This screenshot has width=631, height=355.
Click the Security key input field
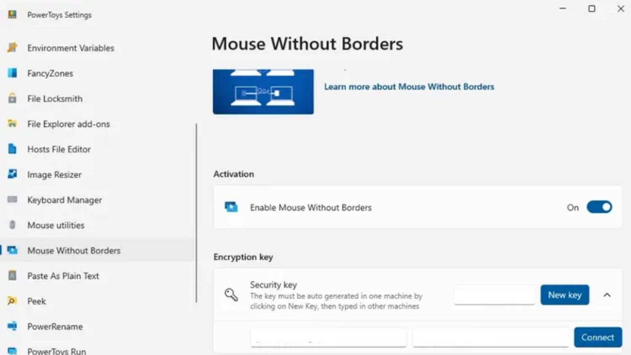pyautogui.click(x=494, y=295)
